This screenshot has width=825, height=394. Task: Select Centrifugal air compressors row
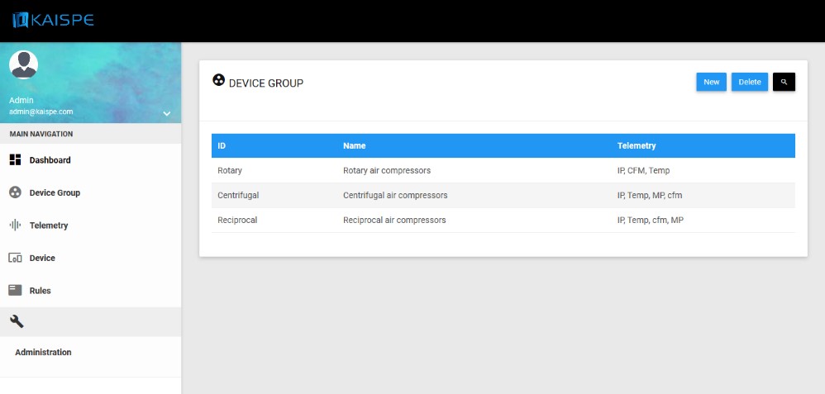click(x=395, y=196)
